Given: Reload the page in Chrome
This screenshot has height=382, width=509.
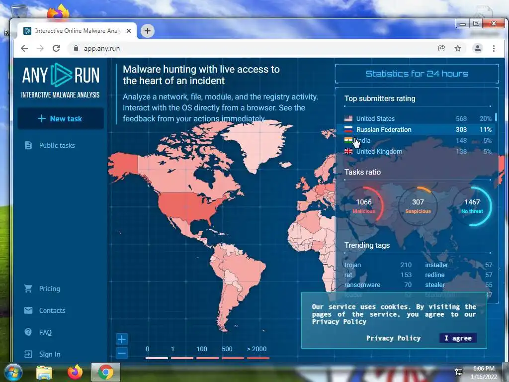Looking at the screenshot, I should pyautogui.click(x=56, y=48).
